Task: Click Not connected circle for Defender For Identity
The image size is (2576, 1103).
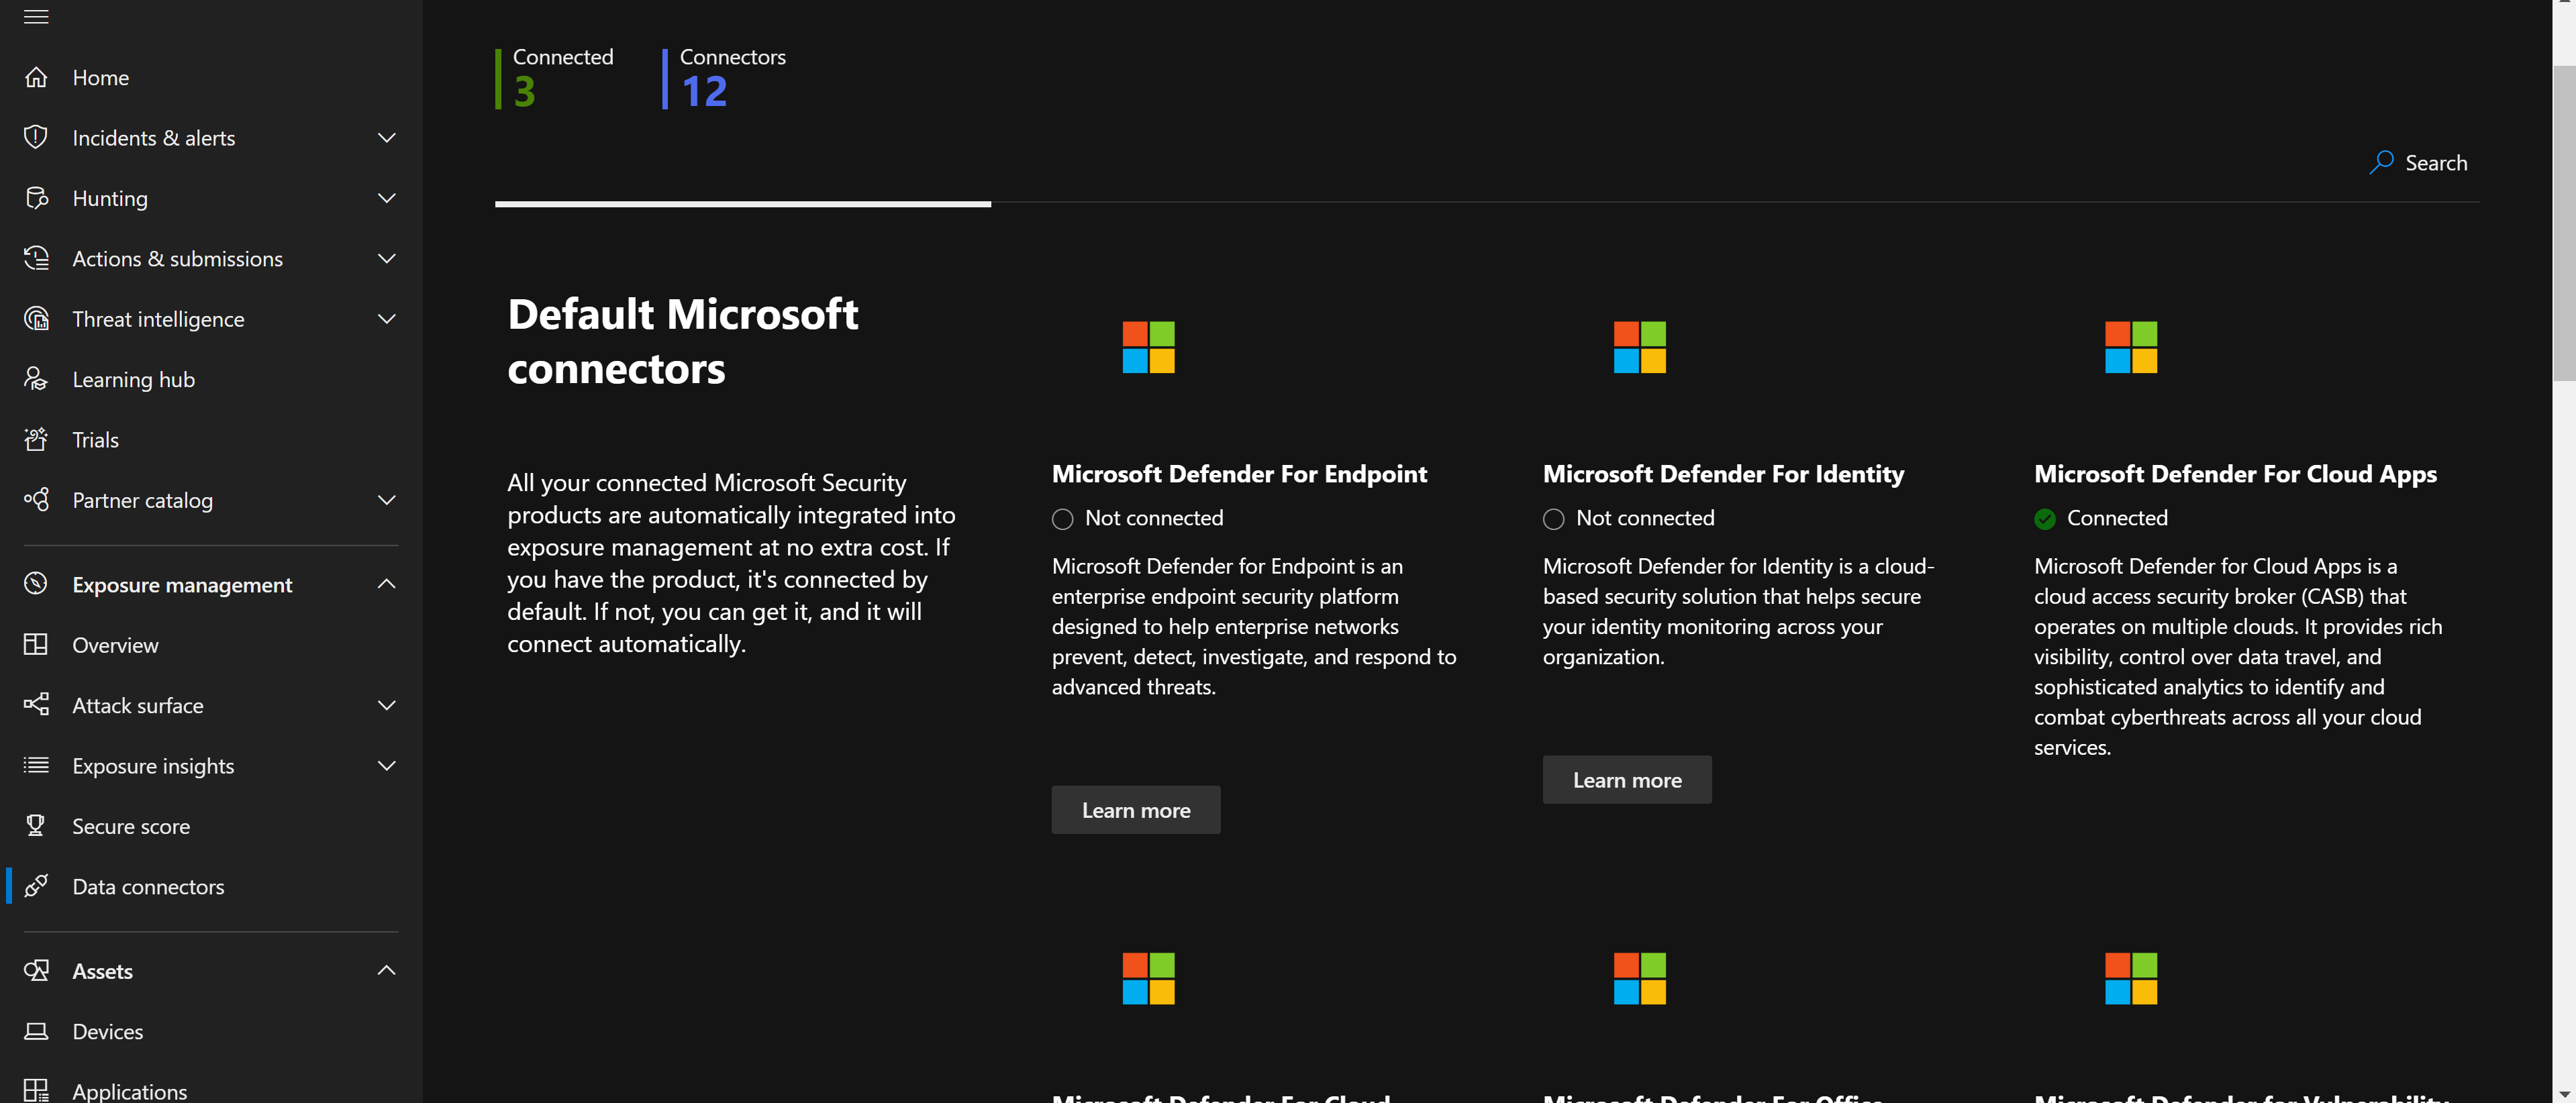Action: point(1553,518)
